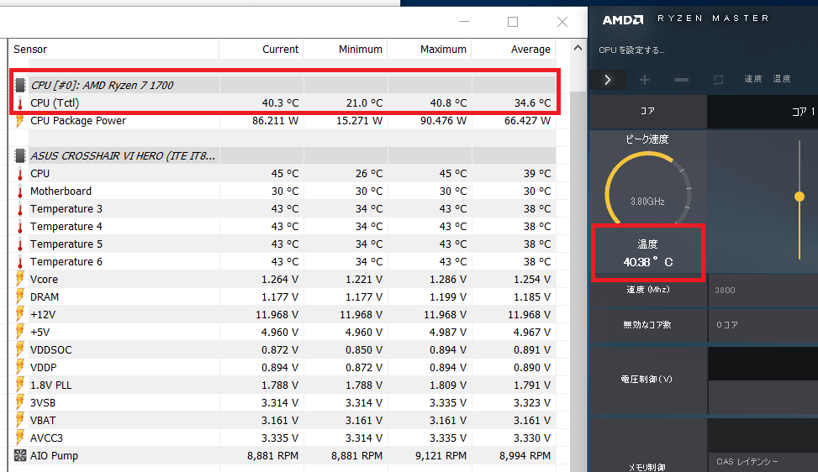Click the minus icon in Ryzen Master toolbar
Viewport: 818px width, 472px height.
click(x=681, y=80)
